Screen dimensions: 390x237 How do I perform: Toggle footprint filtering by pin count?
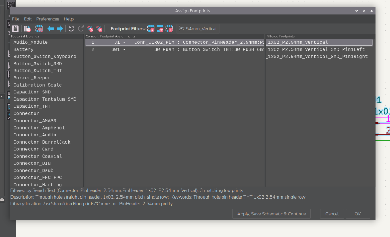pos(160,28)
